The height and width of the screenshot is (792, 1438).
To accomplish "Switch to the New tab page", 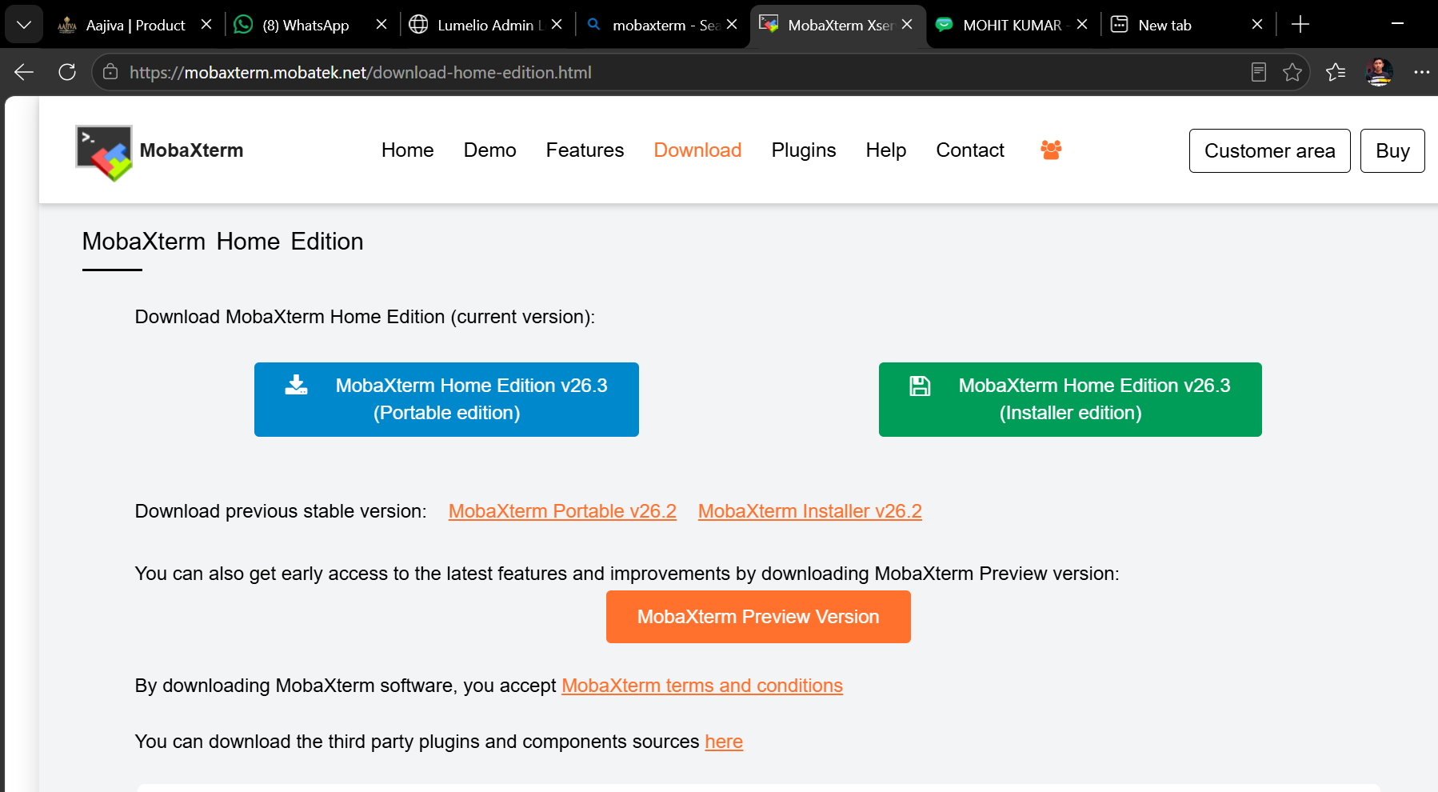I will 1164,25.
